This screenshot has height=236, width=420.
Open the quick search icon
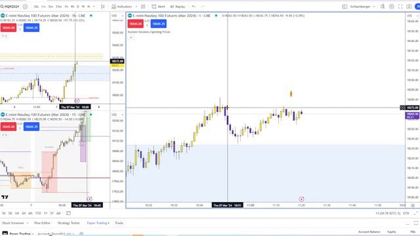(383, 7)
